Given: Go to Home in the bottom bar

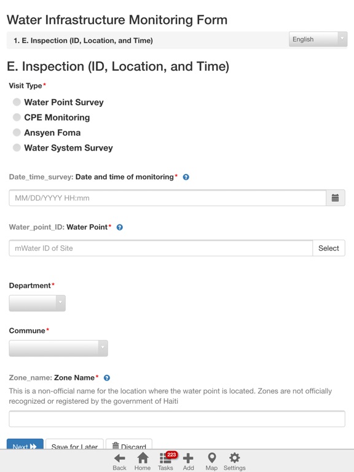Looking at the screenshot, I should (143, 462).
